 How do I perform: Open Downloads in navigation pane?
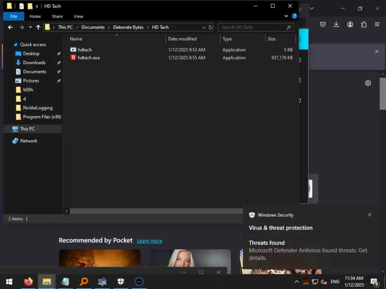(34, 63)
